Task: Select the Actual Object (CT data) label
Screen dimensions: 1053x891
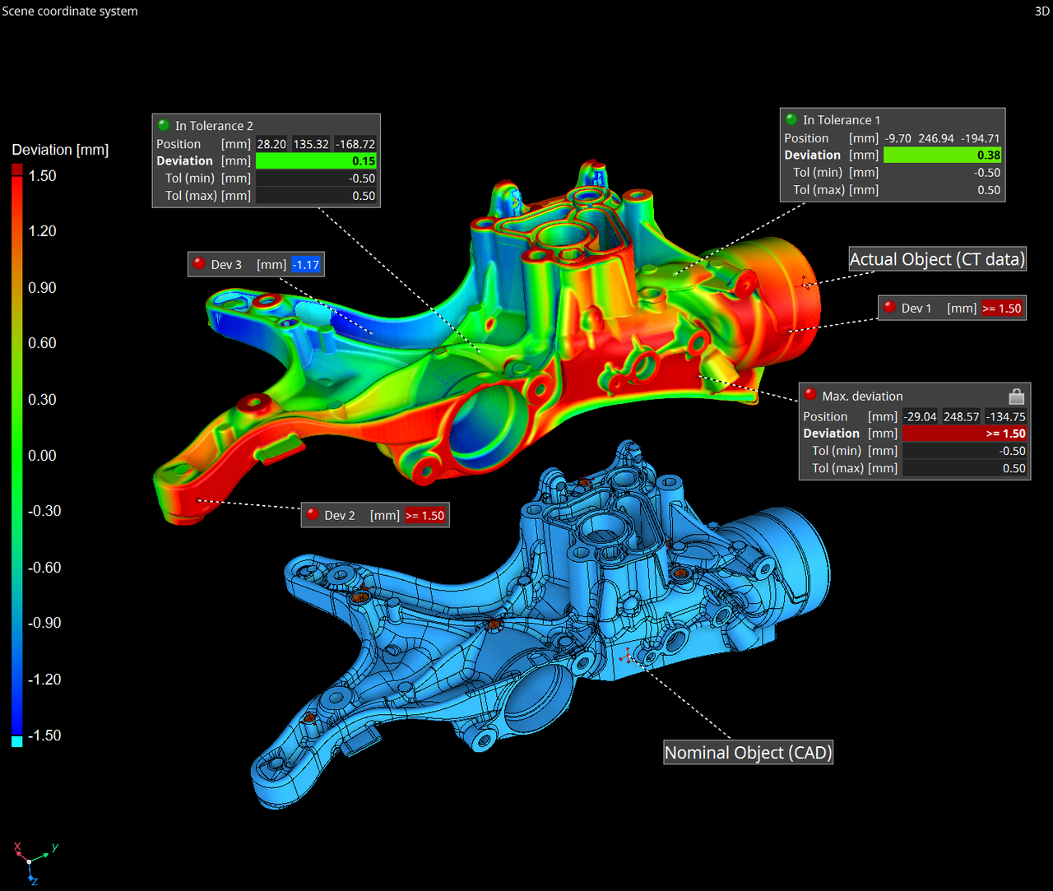Action: click(x=937, y=259)
